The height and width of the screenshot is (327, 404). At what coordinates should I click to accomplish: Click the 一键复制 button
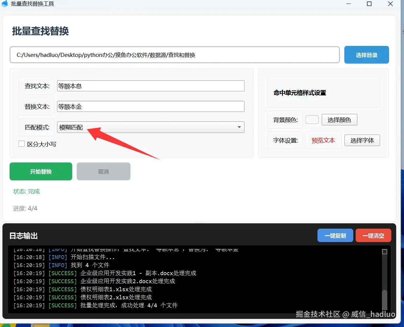[x=335, y=235]
